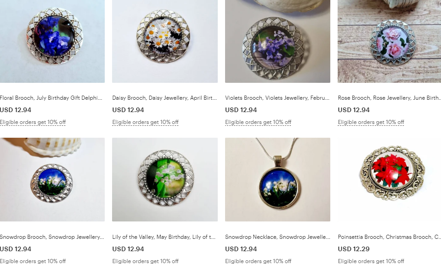
Task: Click 'Eligible orders get 10% off' under Daisy Brooch
Action: 145,122
